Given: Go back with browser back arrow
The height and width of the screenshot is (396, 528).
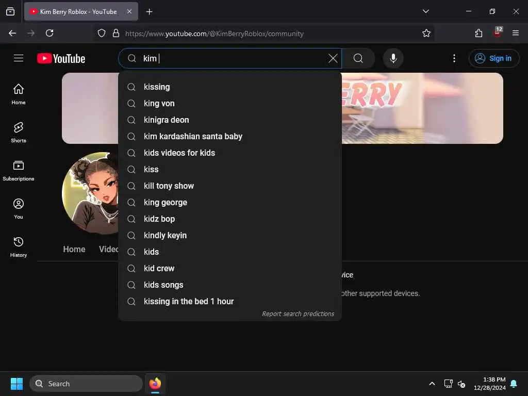Looking at the screenshot, I should 12,33.
